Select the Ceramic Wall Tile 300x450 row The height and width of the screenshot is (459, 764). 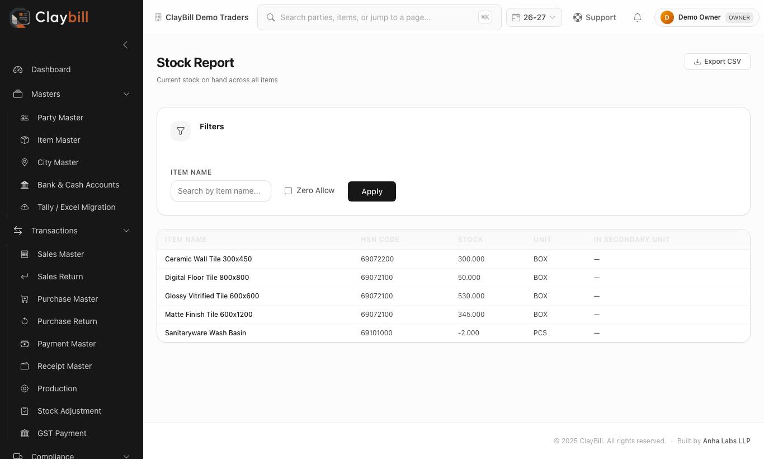point(454,259)
